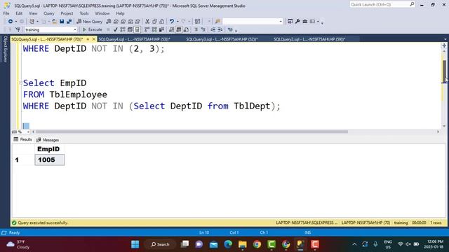Click the Query Options icon
449x252 pixels.
pyautogui.click(x=130, y=29)
